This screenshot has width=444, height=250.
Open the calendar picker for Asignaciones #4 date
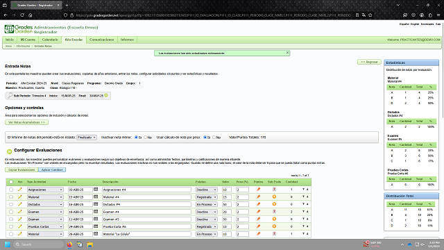(x=96, y=189)
